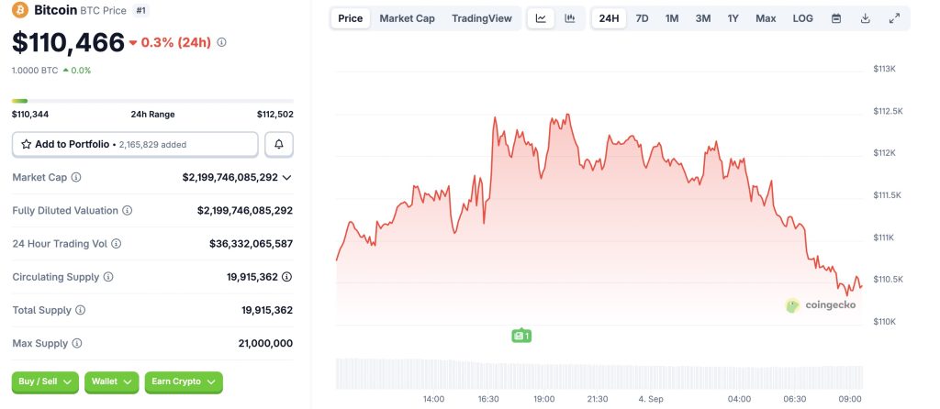Click the price alert bell icon
The image size is (940, 409).
[x=279, y=144]
